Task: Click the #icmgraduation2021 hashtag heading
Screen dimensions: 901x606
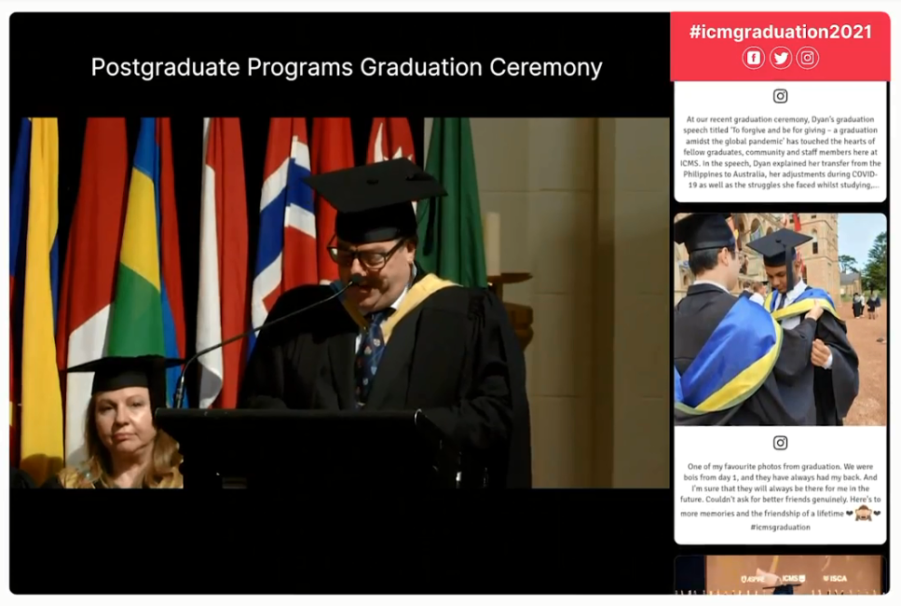Action: click(780, 32)
